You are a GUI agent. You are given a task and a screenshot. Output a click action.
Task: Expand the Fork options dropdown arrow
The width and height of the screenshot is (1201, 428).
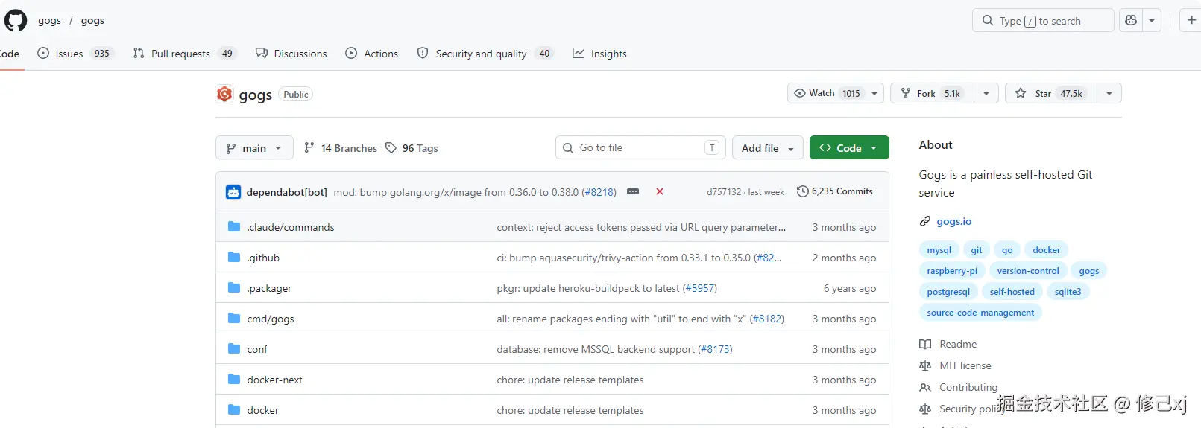986,93
